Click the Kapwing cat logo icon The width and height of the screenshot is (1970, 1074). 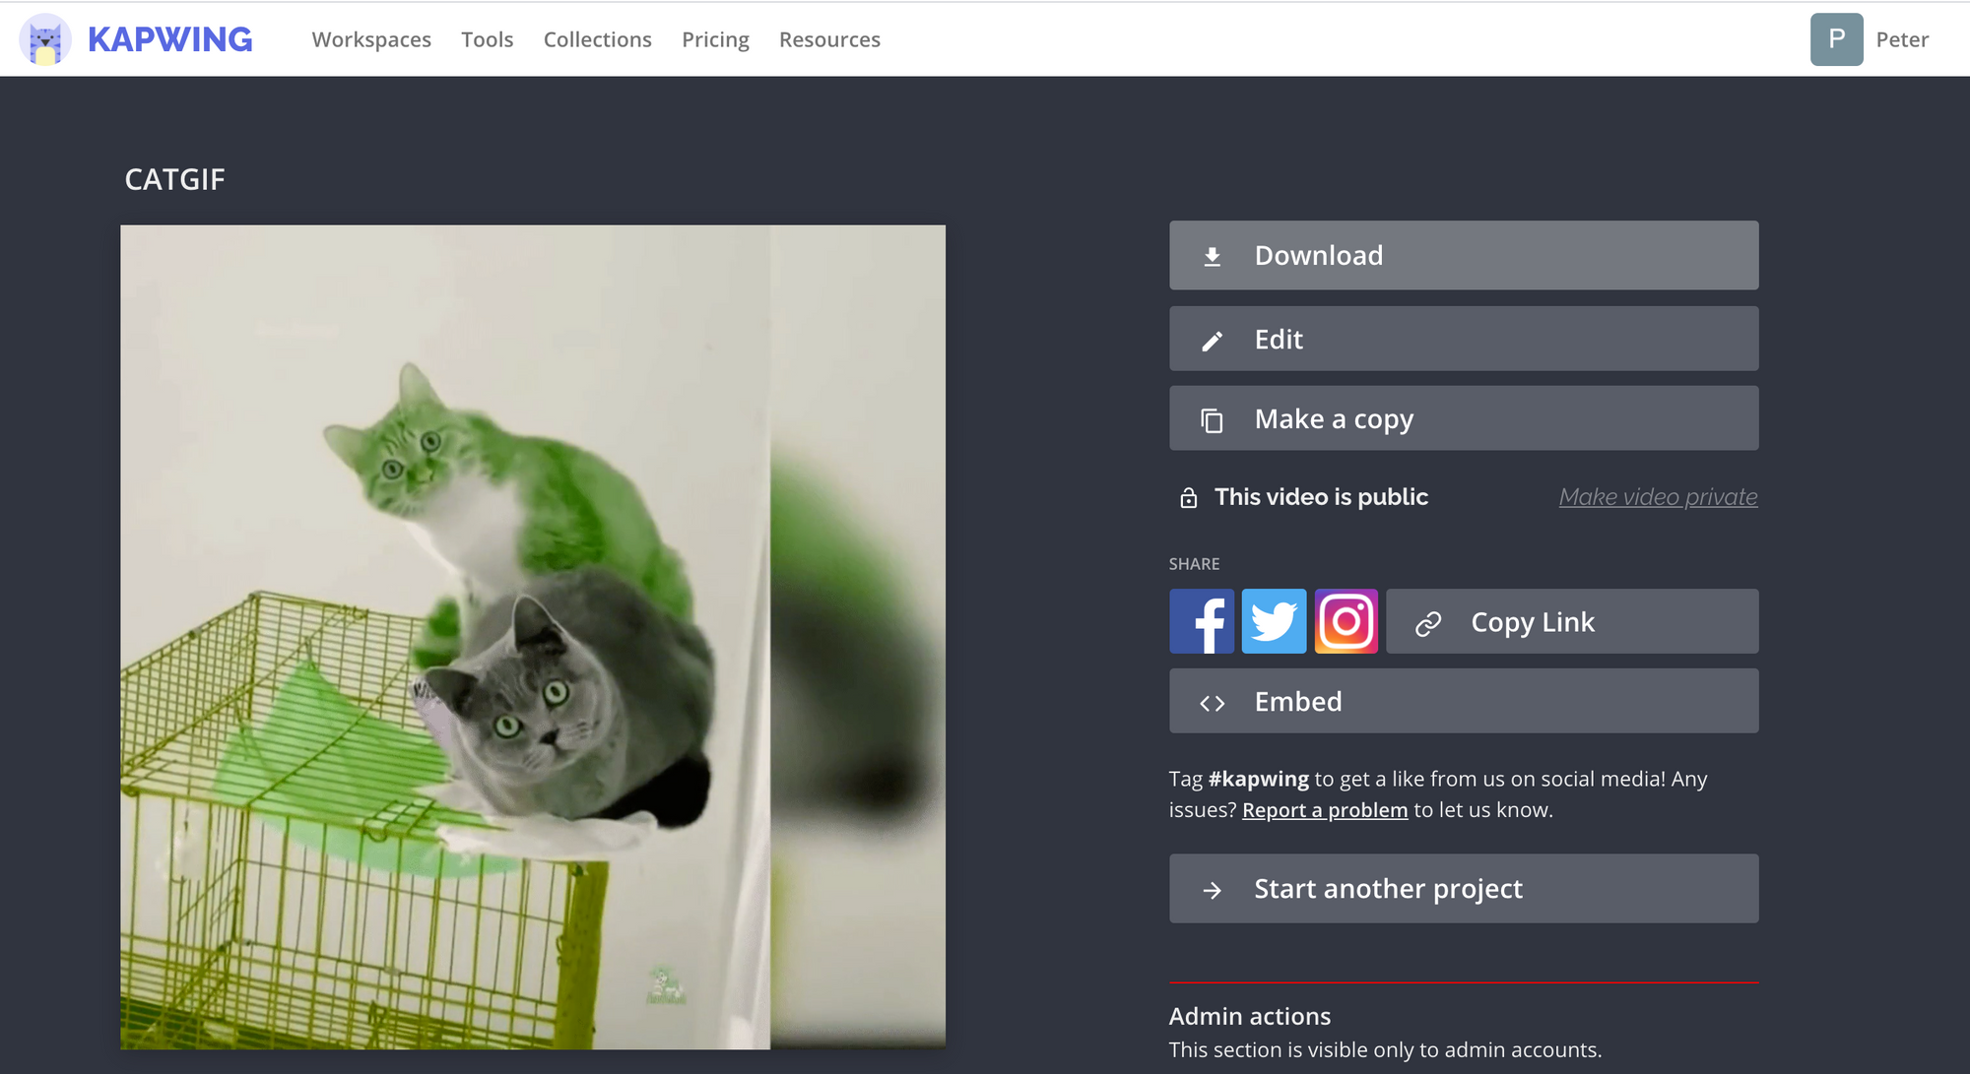pos(45,40)
